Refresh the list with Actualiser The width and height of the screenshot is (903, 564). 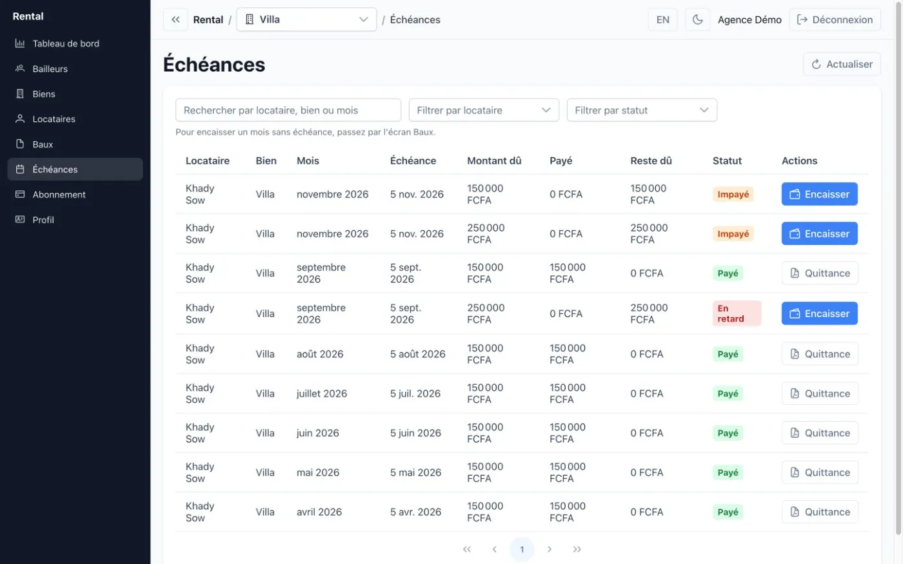[x=842, y=64]
